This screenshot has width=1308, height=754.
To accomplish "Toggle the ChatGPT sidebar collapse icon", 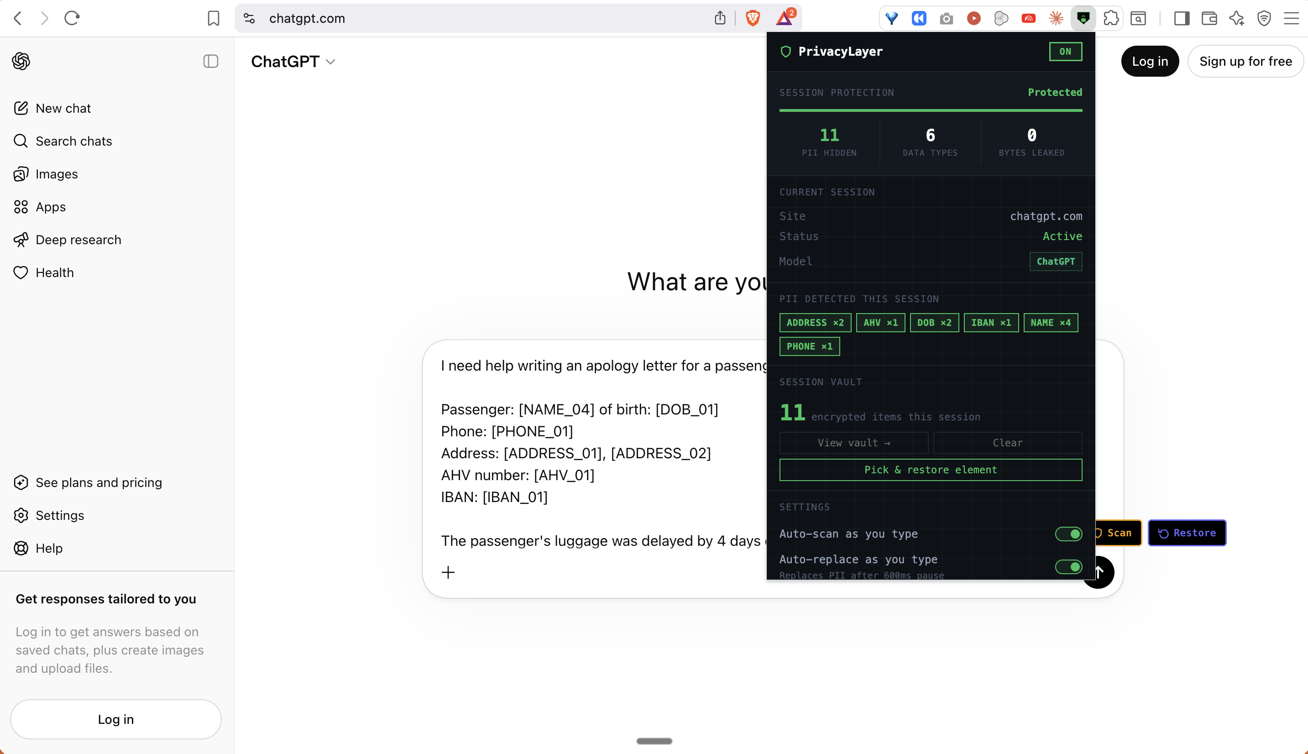I will (211, 61).
